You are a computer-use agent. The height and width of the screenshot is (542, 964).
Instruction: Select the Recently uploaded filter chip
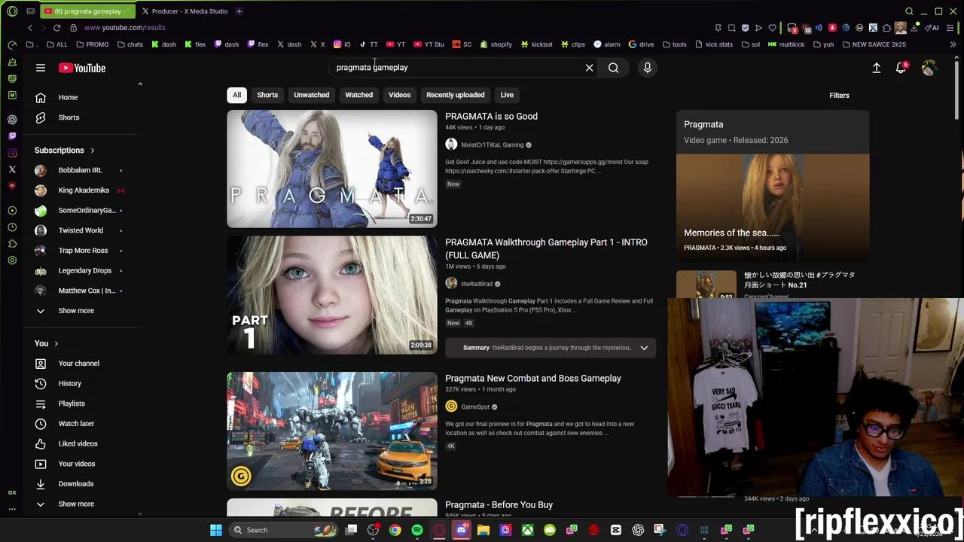(x=455, y=95)
